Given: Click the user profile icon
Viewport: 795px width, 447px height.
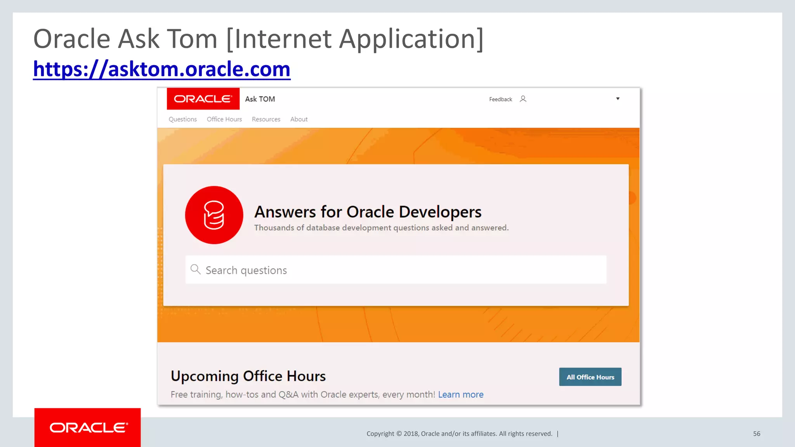Looking at the screenshot, I should click(523, 99).
